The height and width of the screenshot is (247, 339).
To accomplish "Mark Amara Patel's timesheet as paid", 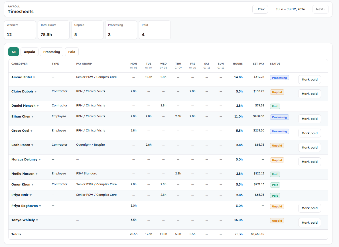I will click(310, 79).
